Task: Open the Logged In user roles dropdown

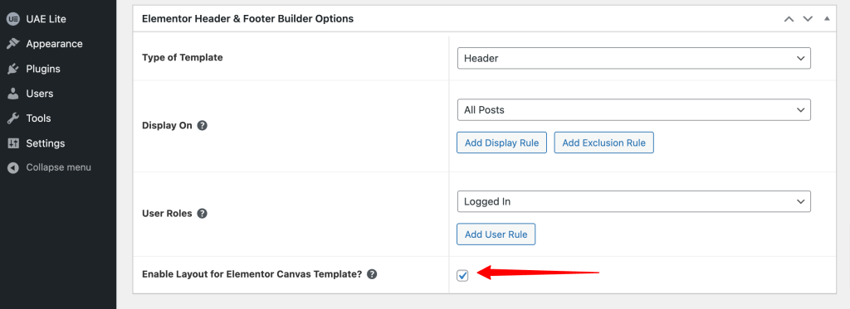Action: click(633, 201)
